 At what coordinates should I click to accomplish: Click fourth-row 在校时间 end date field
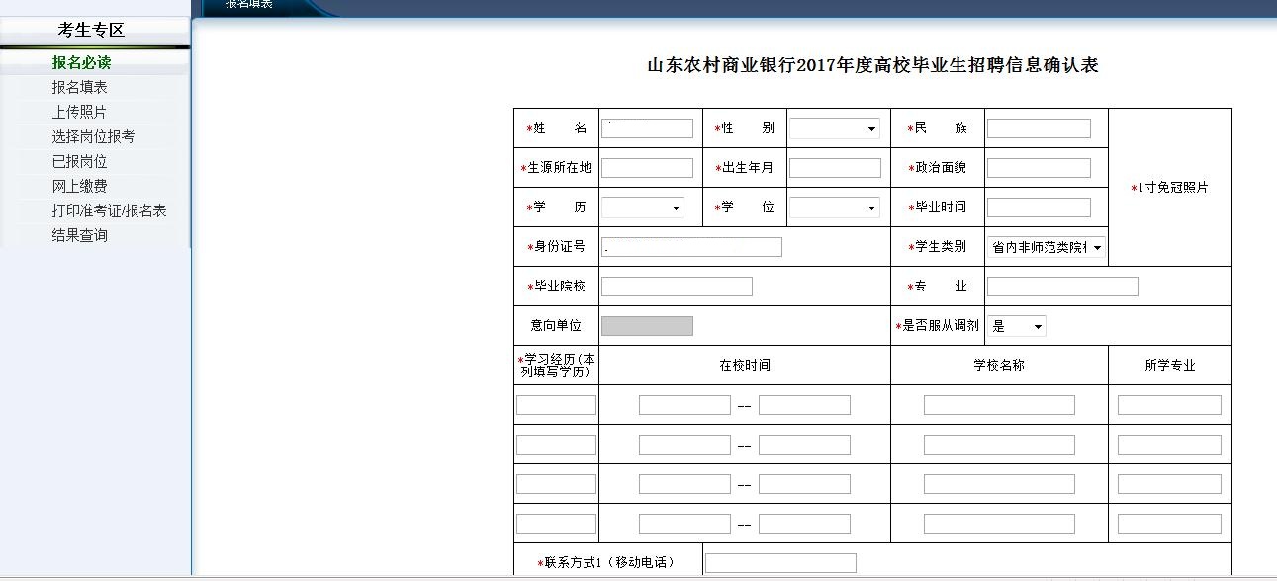(x=804, y=524)
